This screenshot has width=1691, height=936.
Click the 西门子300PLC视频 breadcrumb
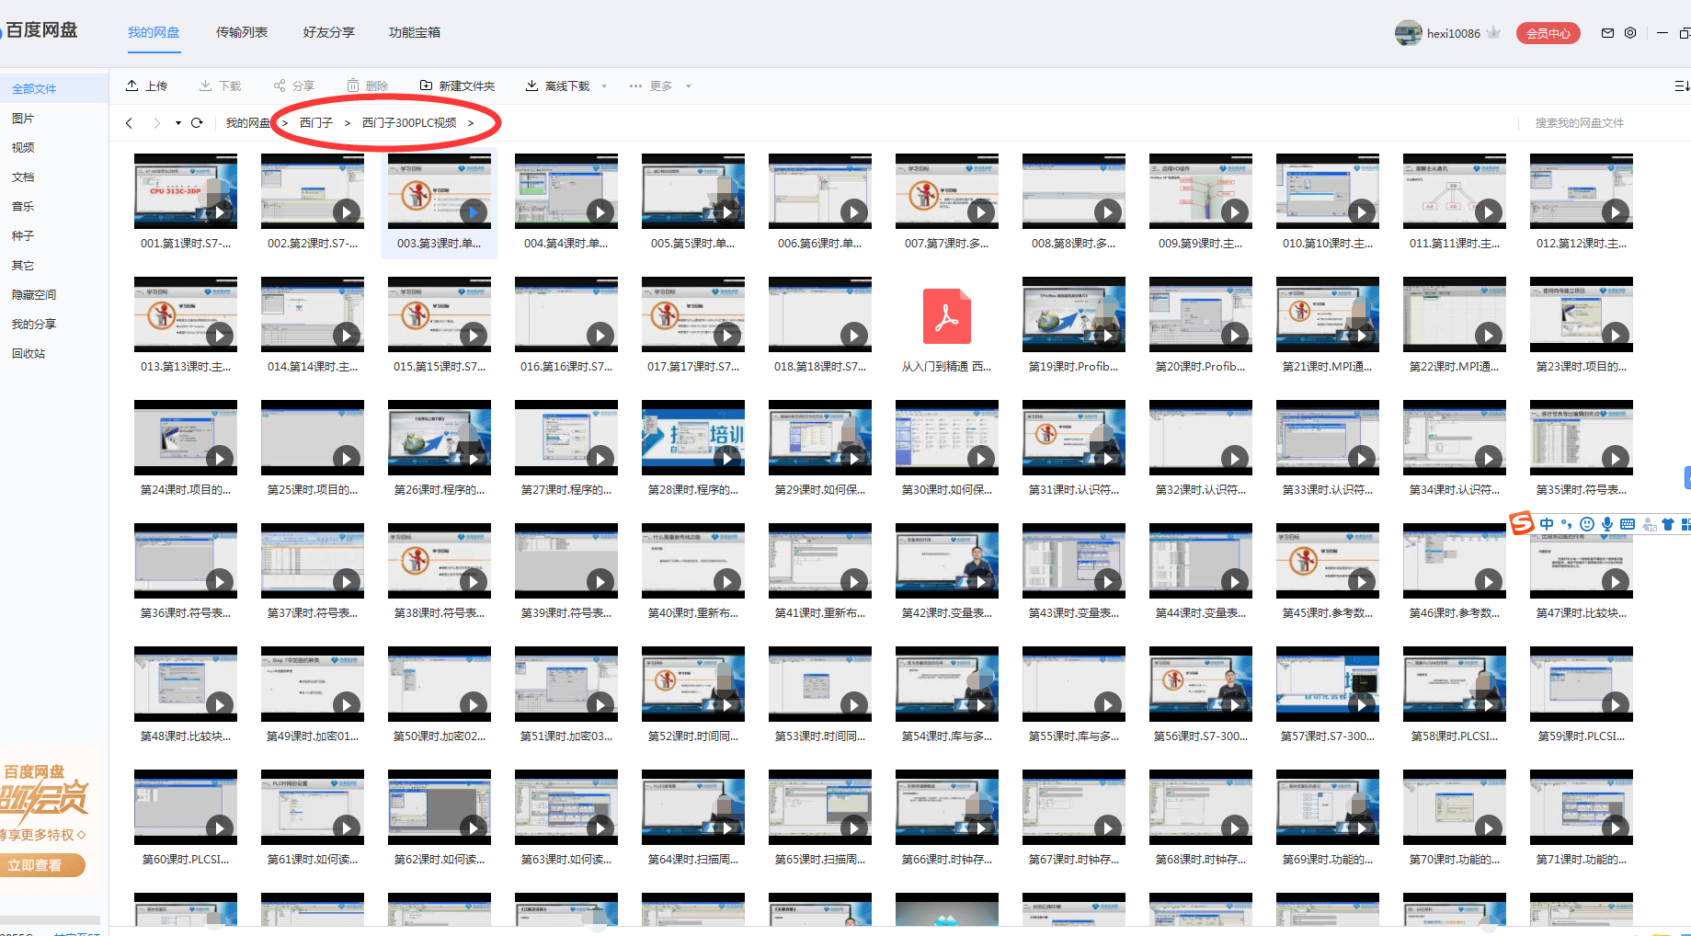pos(409,123)
